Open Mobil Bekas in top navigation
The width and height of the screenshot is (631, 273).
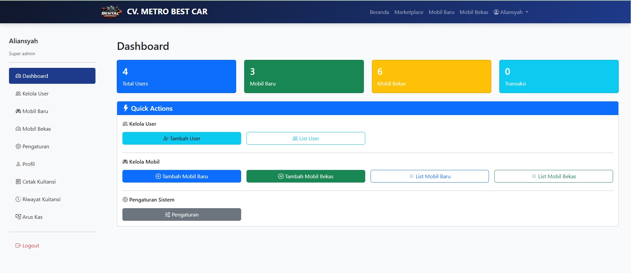pyautogui.click(x=474, y=12)
